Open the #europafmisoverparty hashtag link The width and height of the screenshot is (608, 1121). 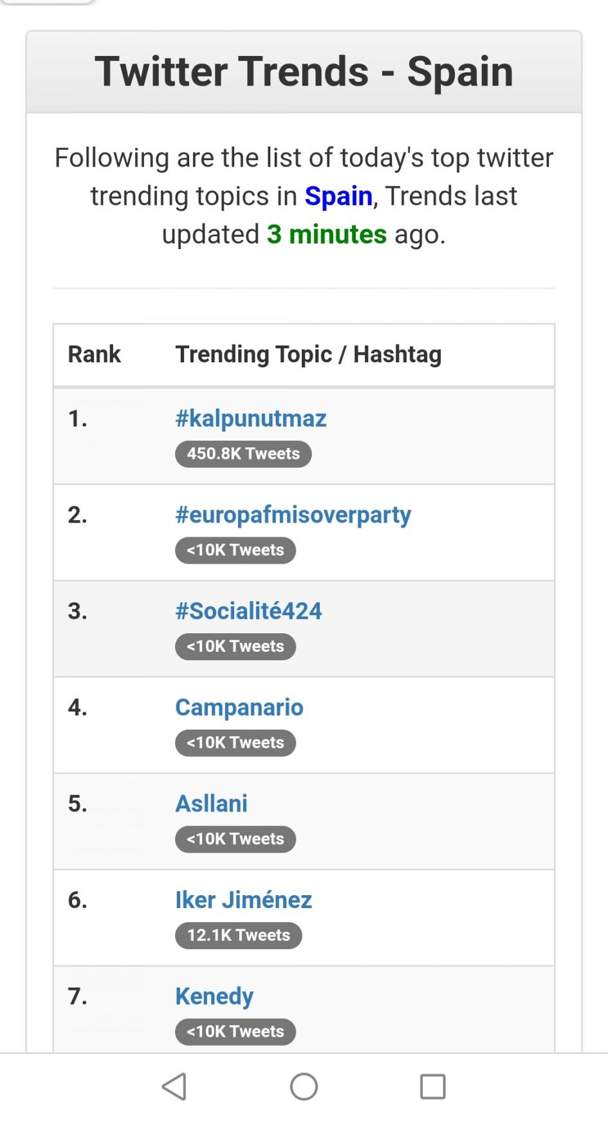[x=293, y=515]
